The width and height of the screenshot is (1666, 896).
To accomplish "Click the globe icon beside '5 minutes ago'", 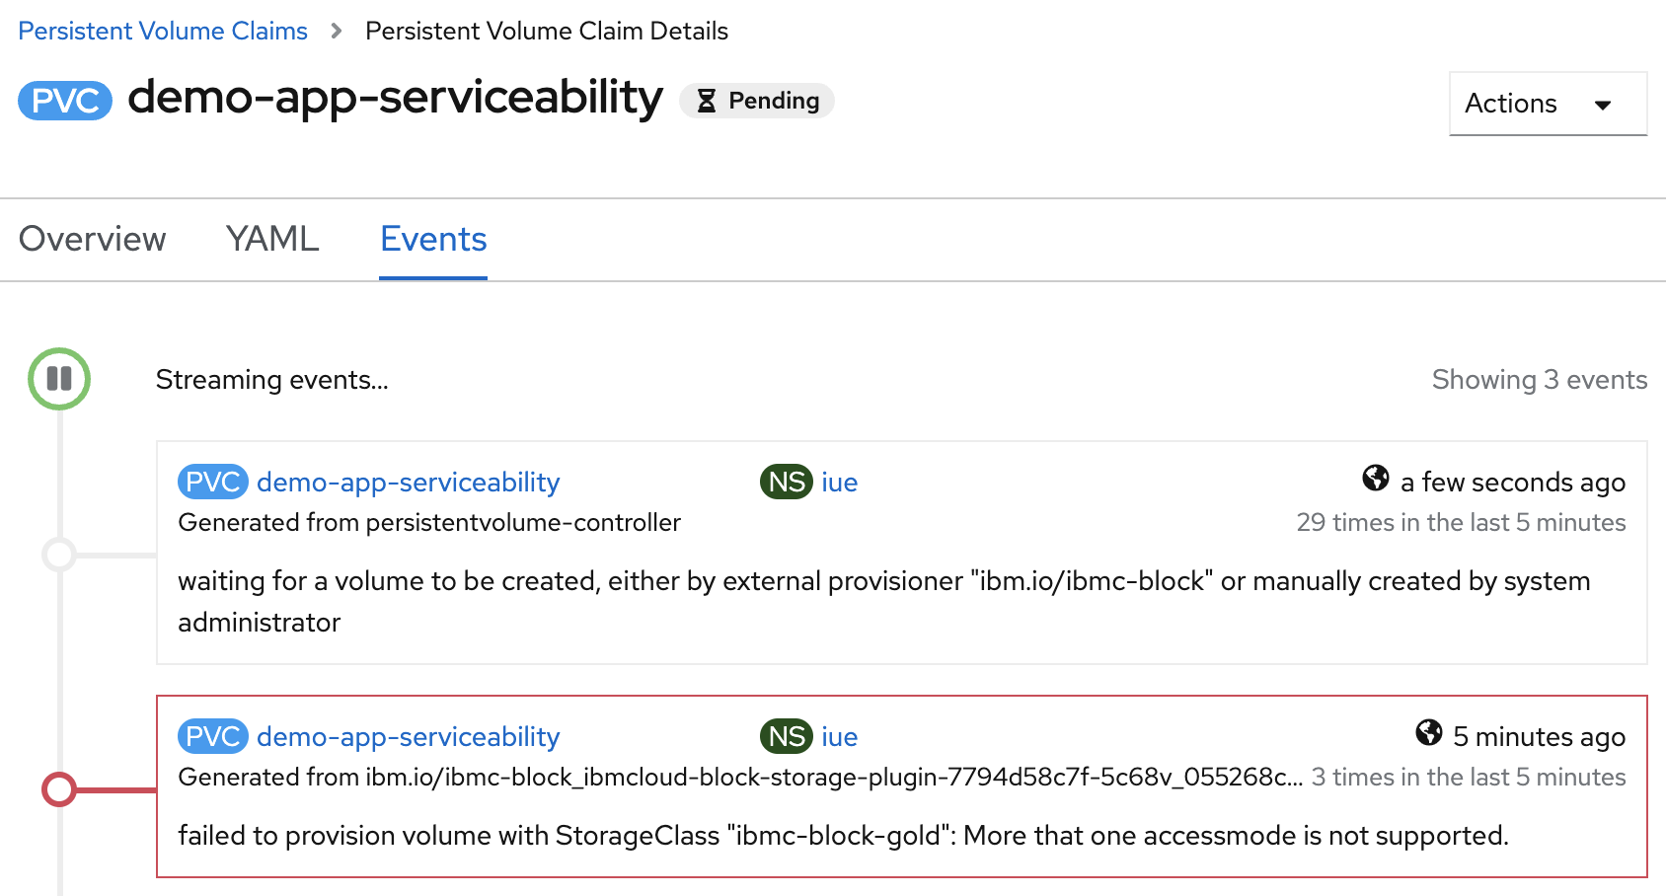I will click(1428, 733).
